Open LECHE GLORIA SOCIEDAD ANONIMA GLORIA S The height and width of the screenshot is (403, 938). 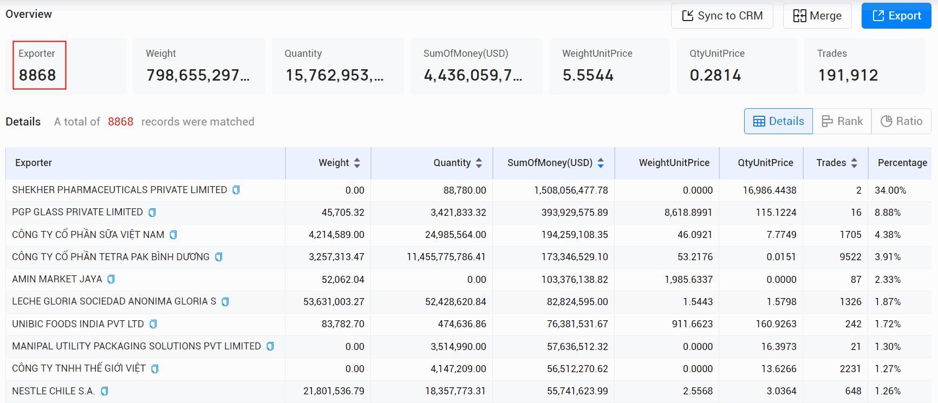(114, 301)
